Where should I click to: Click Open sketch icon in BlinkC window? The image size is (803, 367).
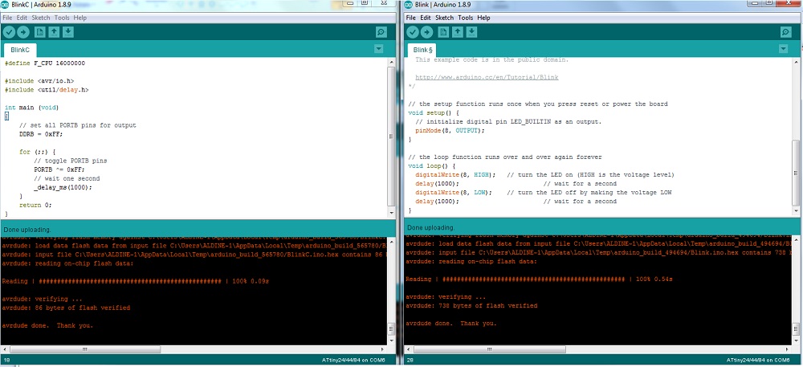coord(55,32)
